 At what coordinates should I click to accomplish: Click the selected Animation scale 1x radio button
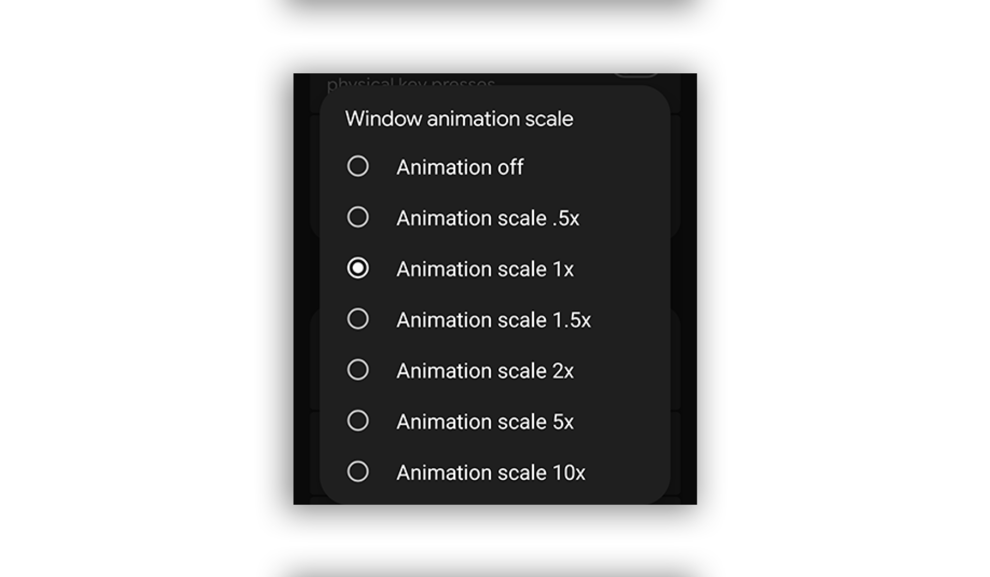(x=358, y=268)
